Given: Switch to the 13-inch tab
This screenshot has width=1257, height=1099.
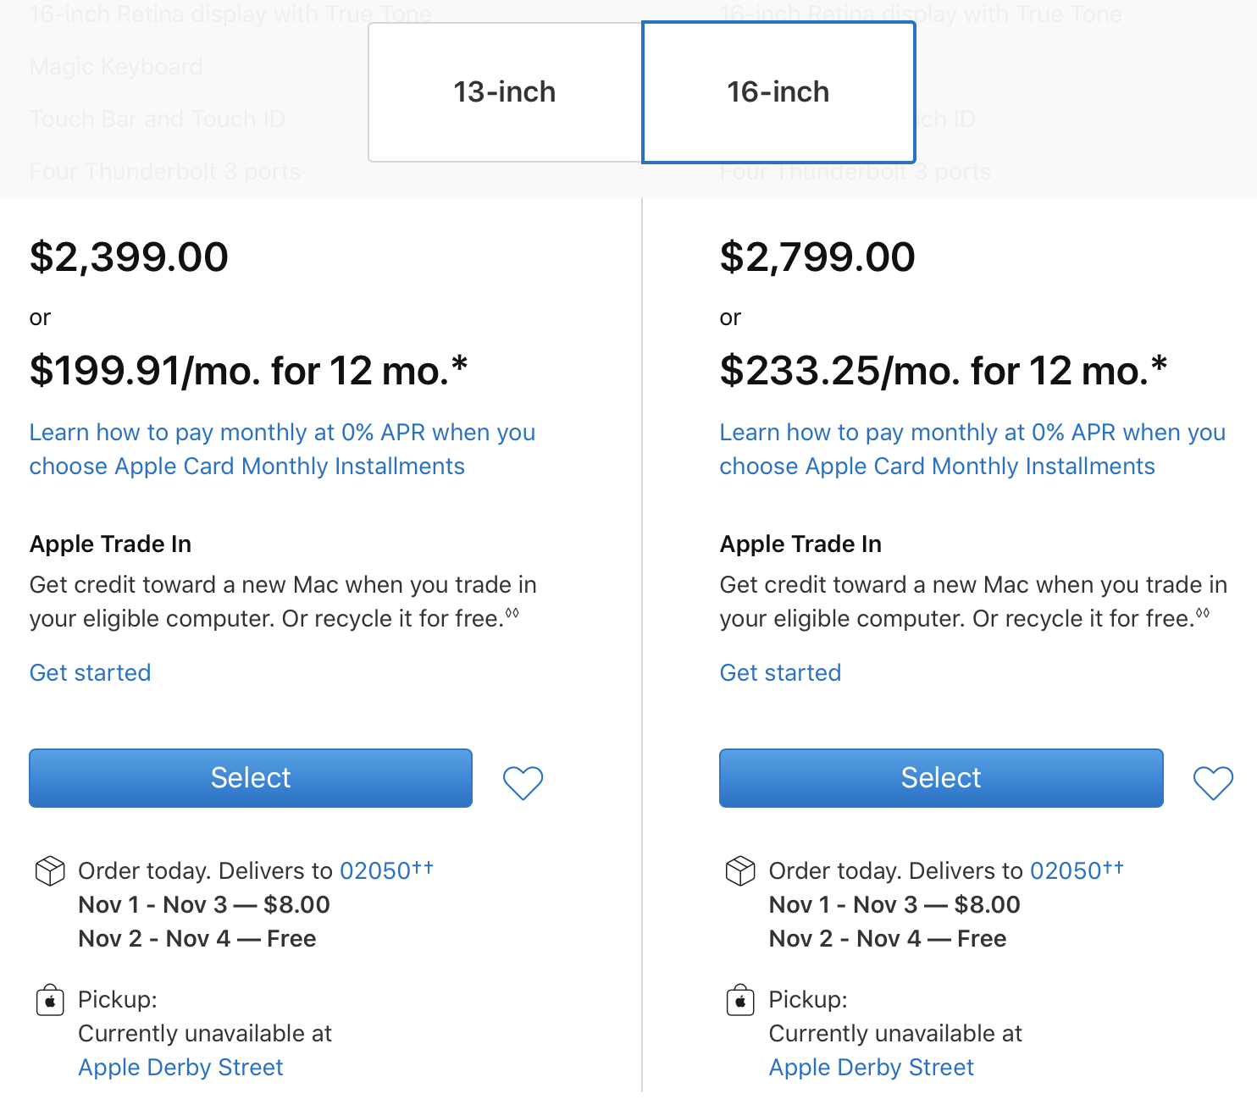Looking at the screenshot, I should coord(505,92).
